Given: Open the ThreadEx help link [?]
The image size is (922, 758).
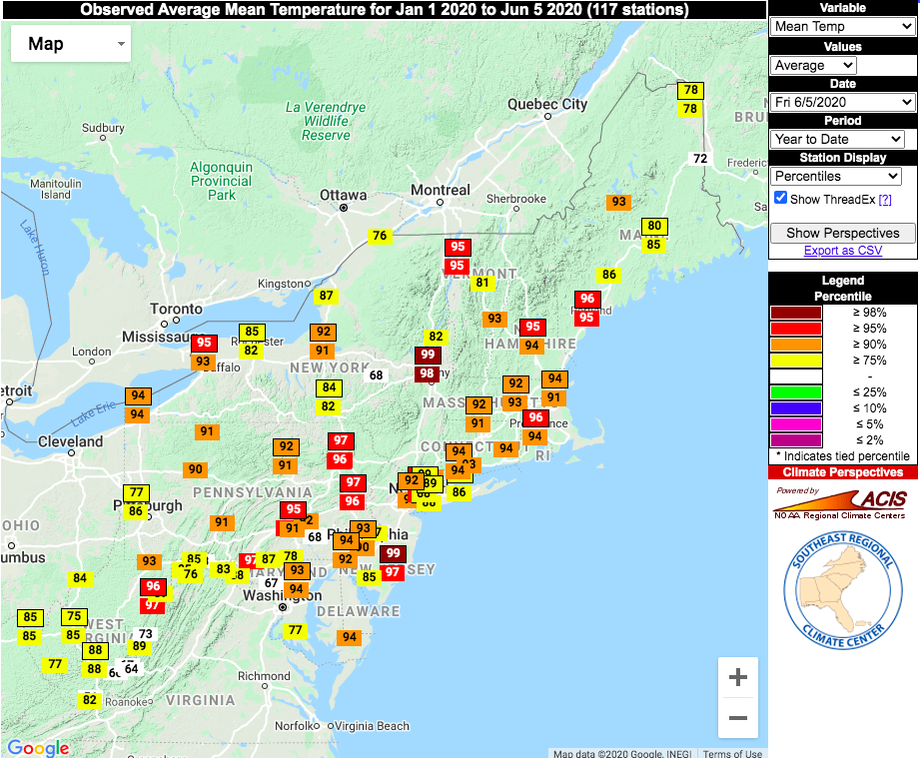Looking at the screenshot, I should tap(885, 197).
